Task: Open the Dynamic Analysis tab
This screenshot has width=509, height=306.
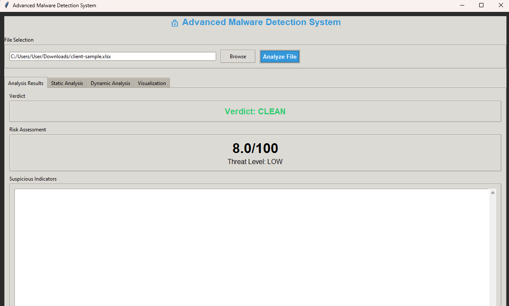Action: (110, 83)
